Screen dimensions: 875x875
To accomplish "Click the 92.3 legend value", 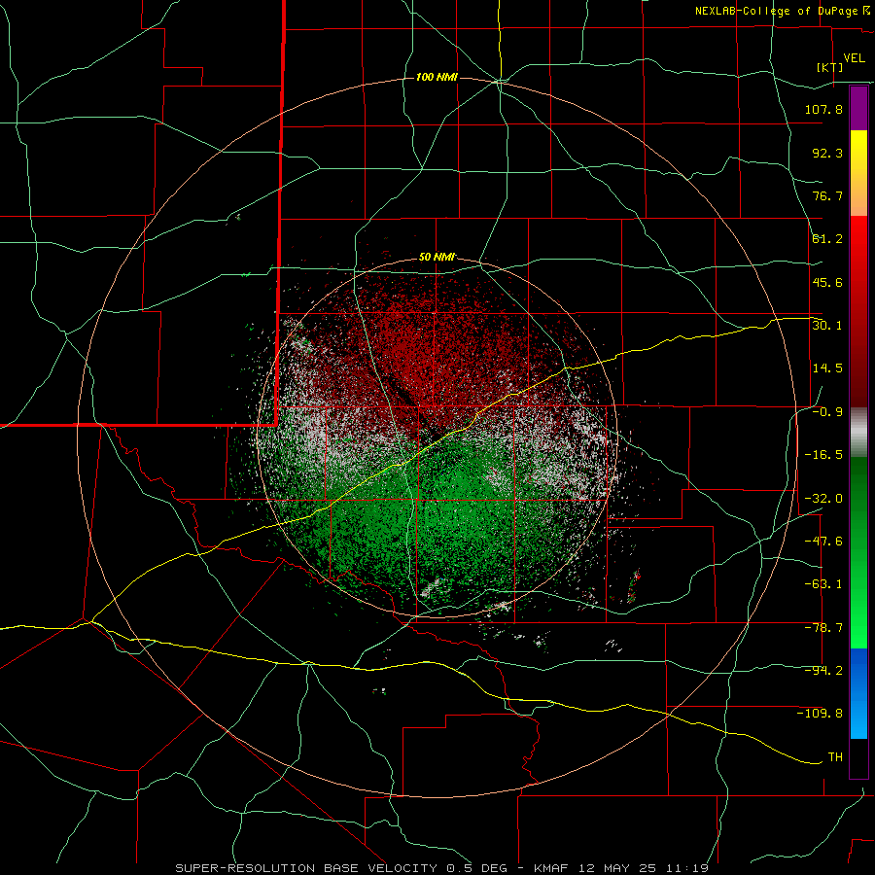I will 827,153.
